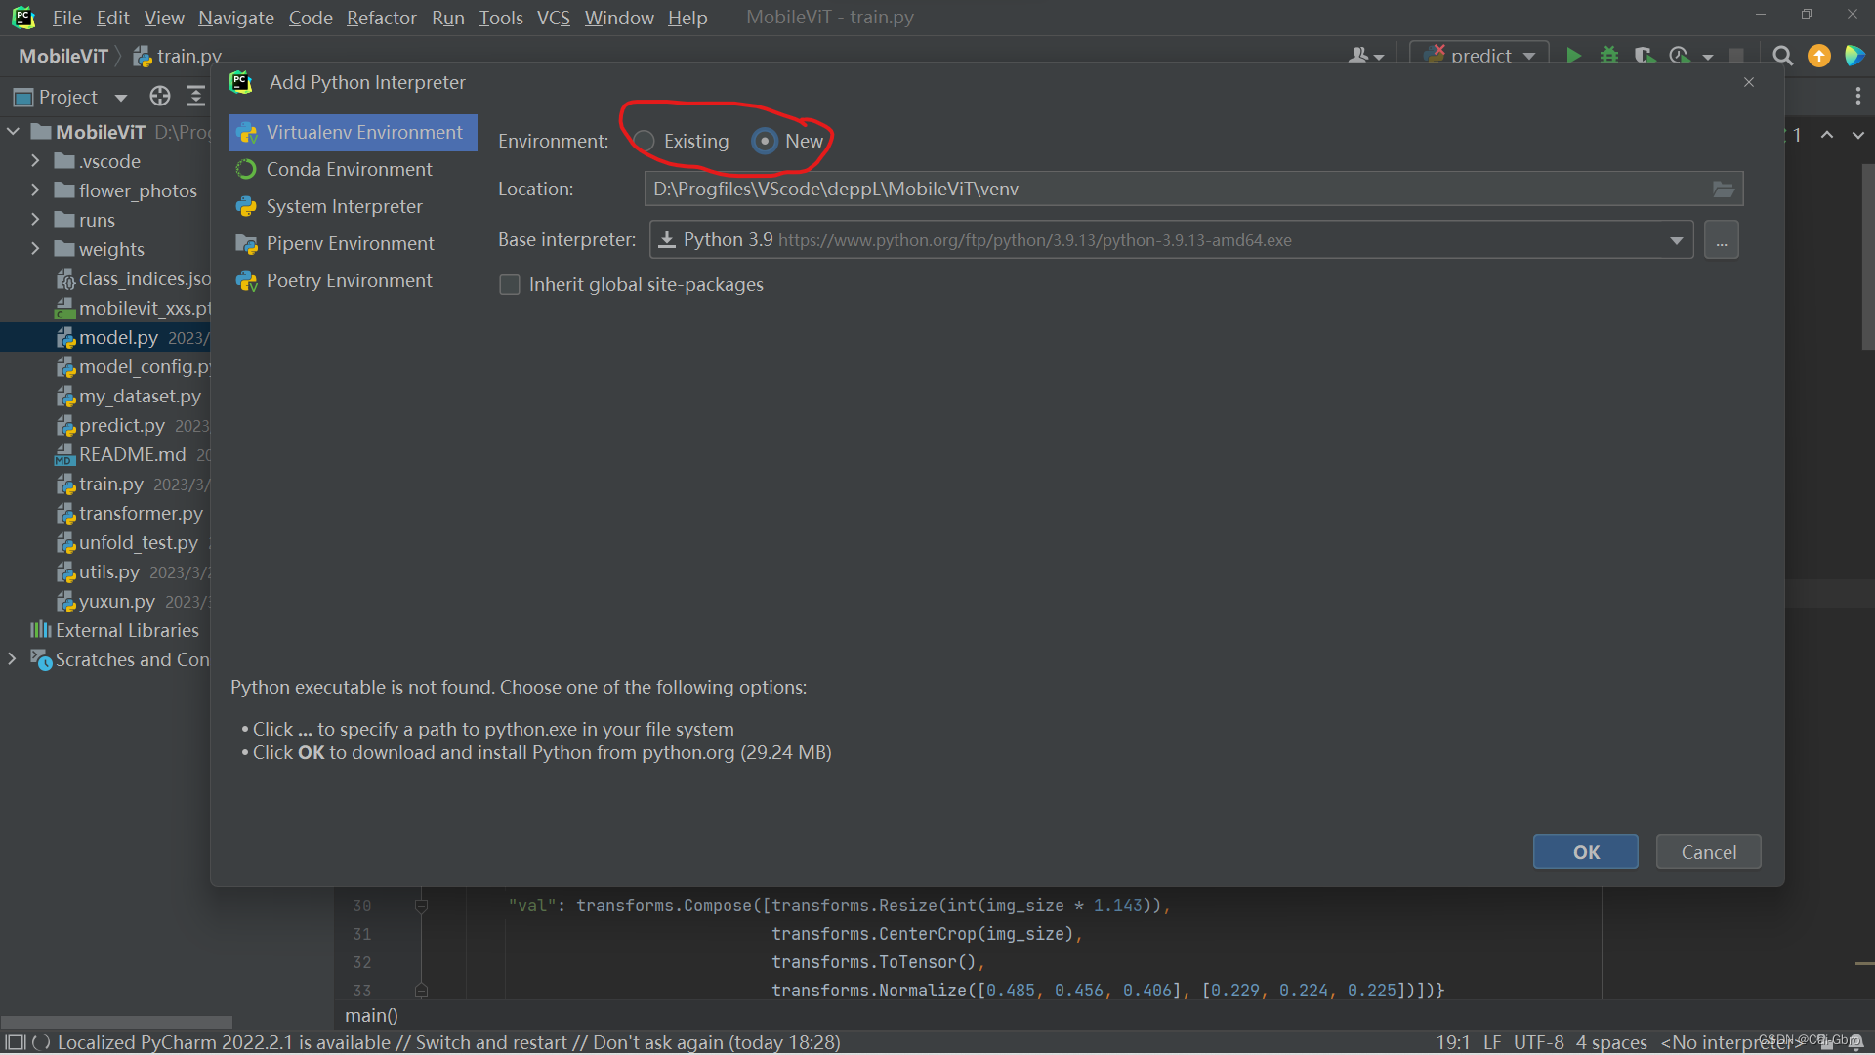Open the Navigate menu

pos(236,18)
